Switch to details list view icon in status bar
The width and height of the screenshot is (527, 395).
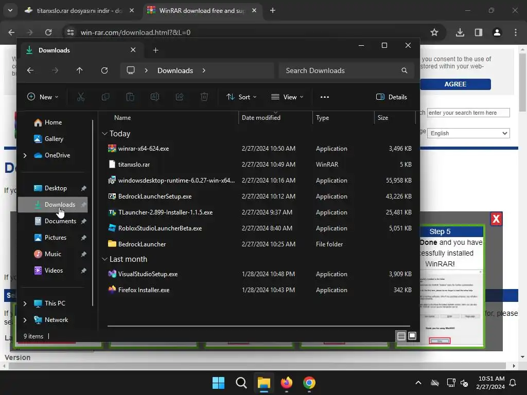coord(401,336)
